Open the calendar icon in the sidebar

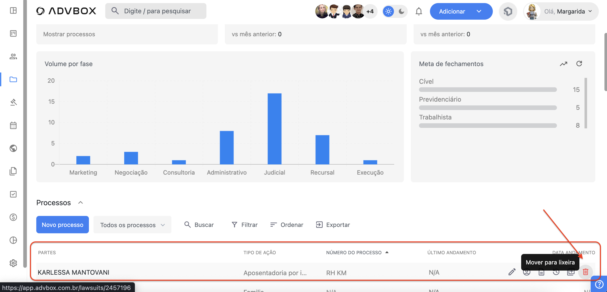13,125
